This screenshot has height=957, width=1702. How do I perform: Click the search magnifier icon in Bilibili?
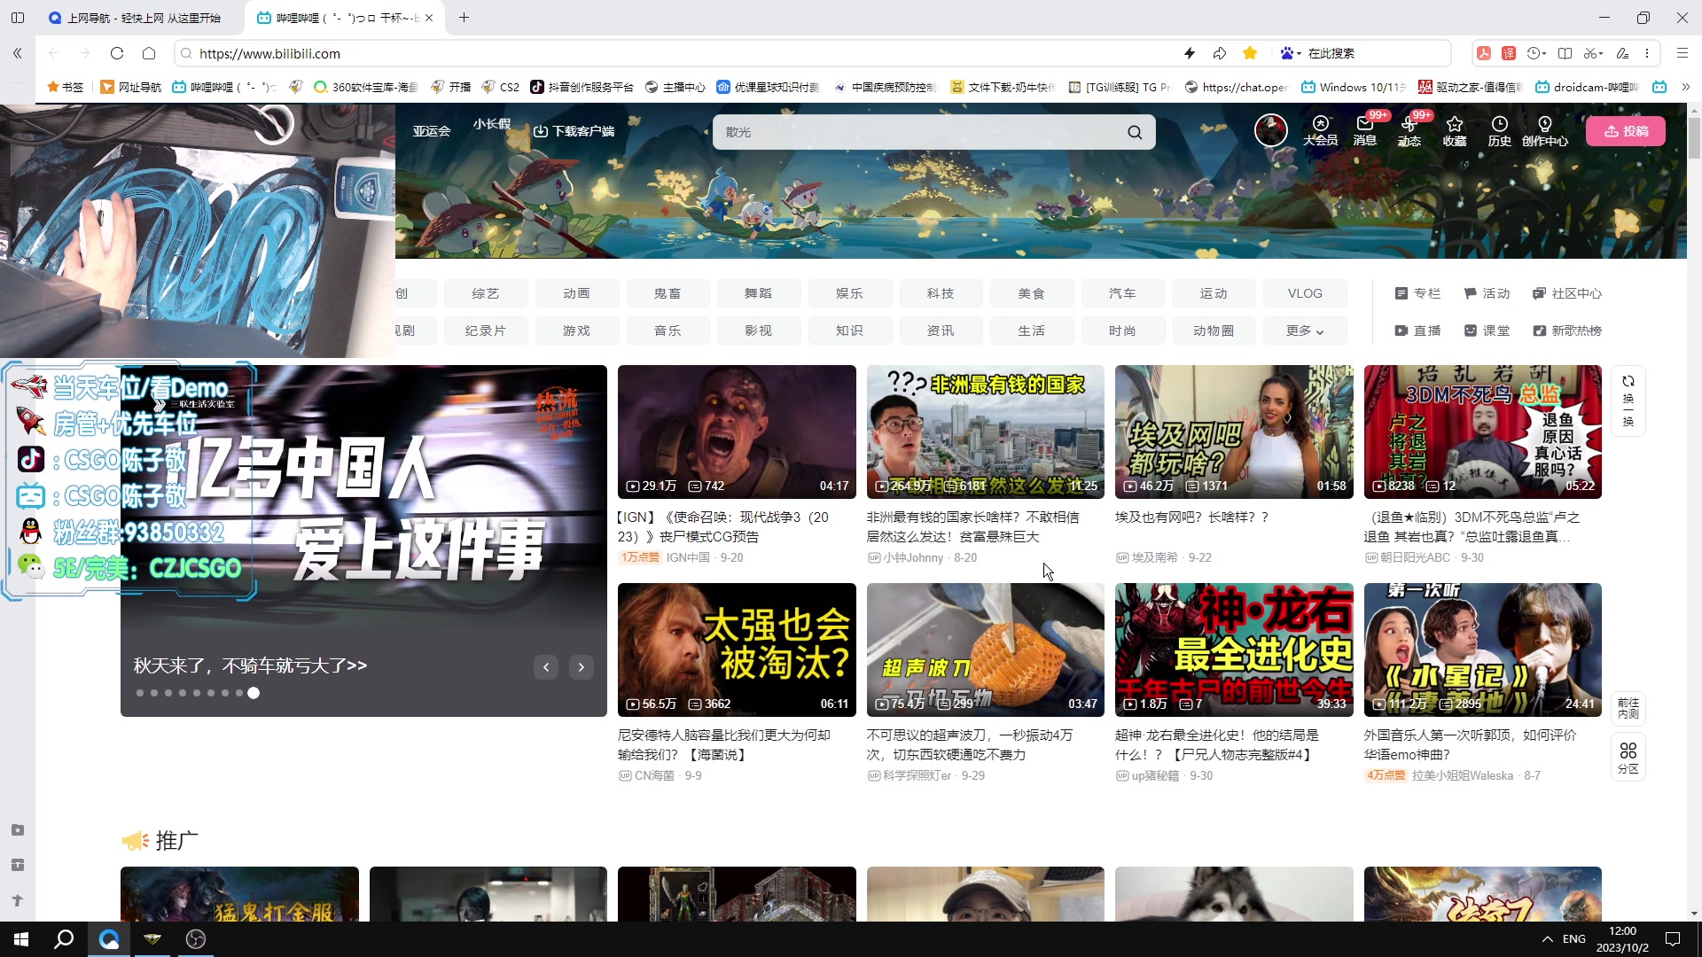coord(1135,132)
